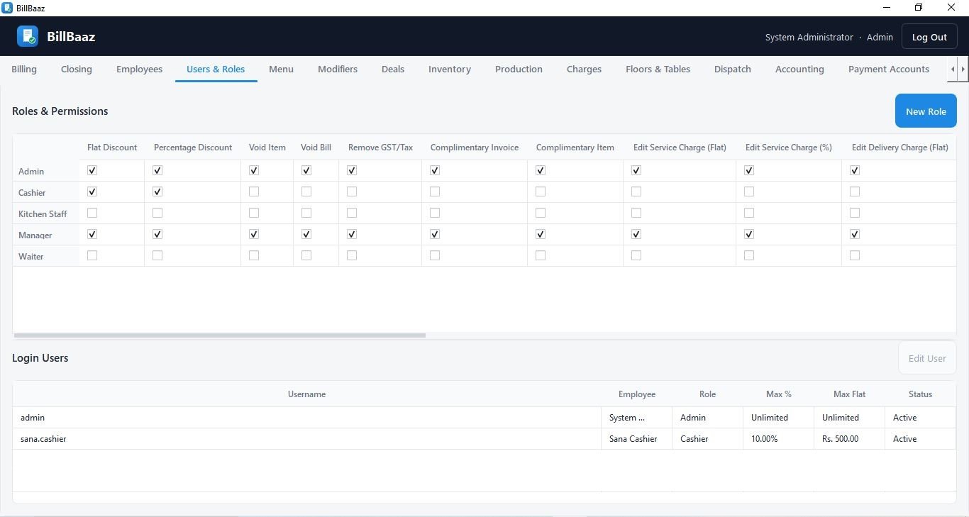The height and width of the screenshot is (517, 969).
Task: Enable Void Bill for Kitchen Staff
Action: tap(306, 213)
